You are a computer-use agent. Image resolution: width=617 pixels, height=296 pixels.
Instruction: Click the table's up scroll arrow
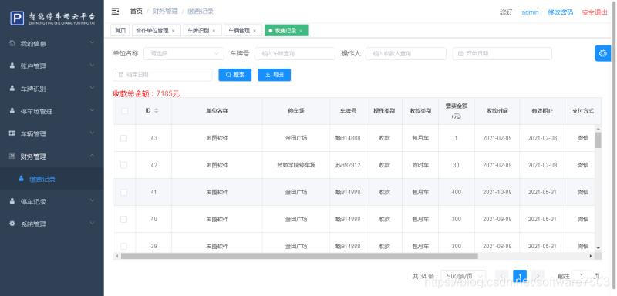(598, 129)
